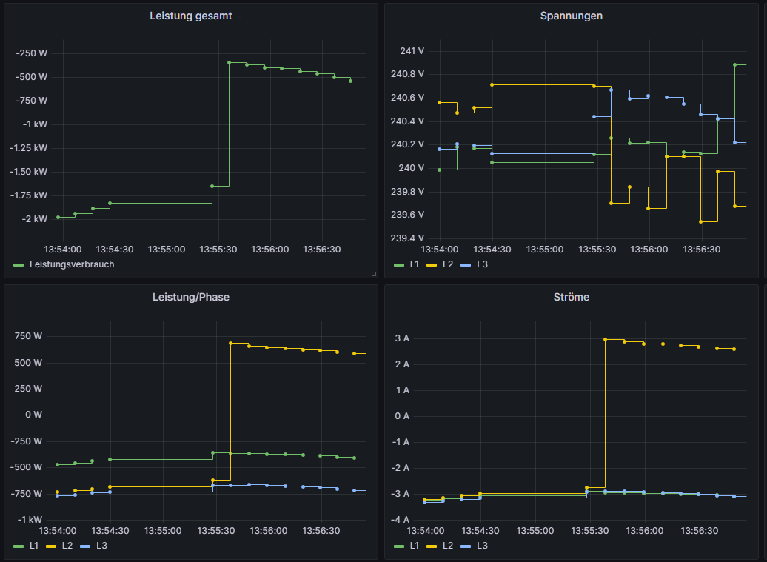Click yellow L2 peak point near 3 A in Ströme
The image size is (767, 562).
pos(606,339)
